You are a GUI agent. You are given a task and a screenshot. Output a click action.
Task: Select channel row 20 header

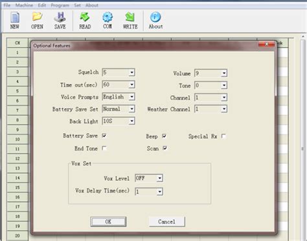tap(17, 236)
